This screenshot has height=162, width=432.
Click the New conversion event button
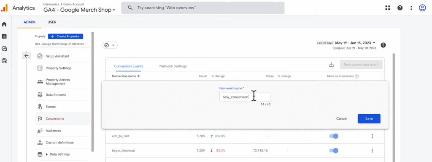(361, 64)
